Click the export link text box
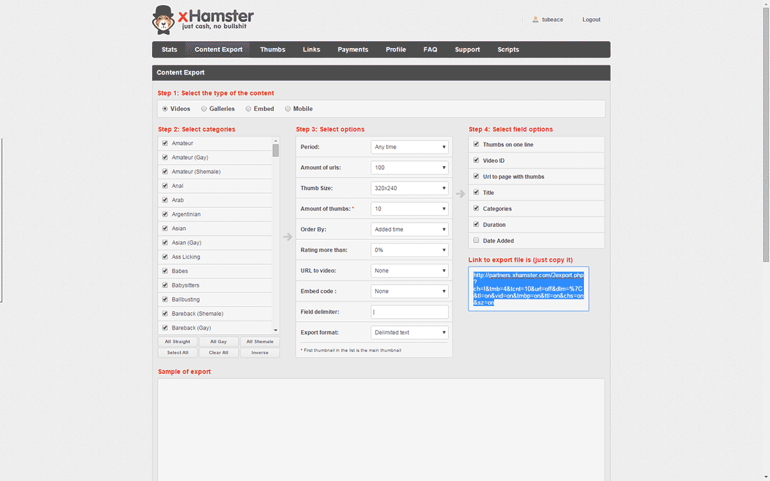 [x=529, y=289]
